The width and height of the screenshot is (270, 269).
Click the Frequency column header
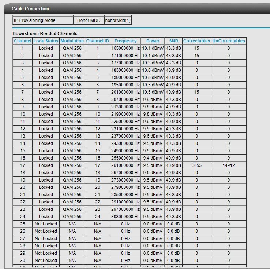(x=125, y=41)
